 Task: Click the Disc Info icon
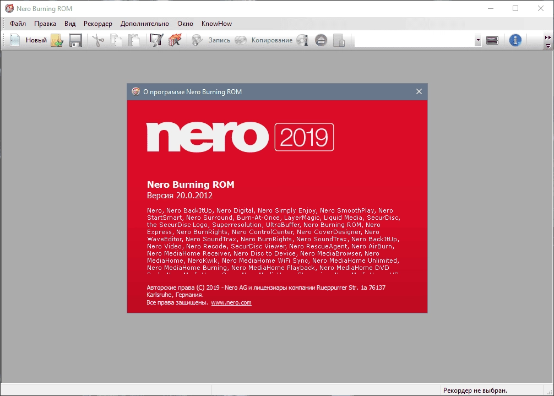point(302,40)
